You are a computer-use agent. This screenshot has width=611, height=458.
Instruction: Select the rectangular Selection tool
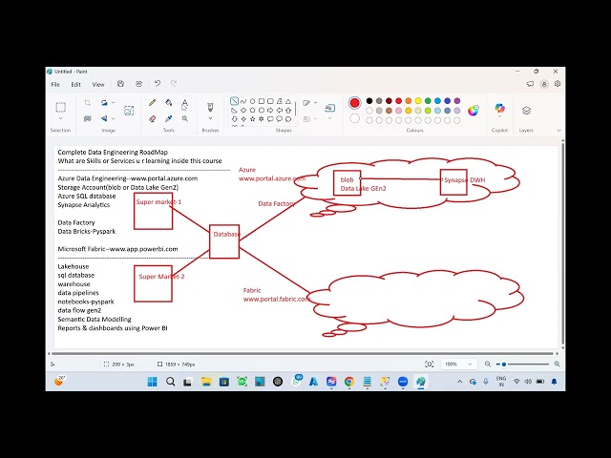tap(60, 108)
